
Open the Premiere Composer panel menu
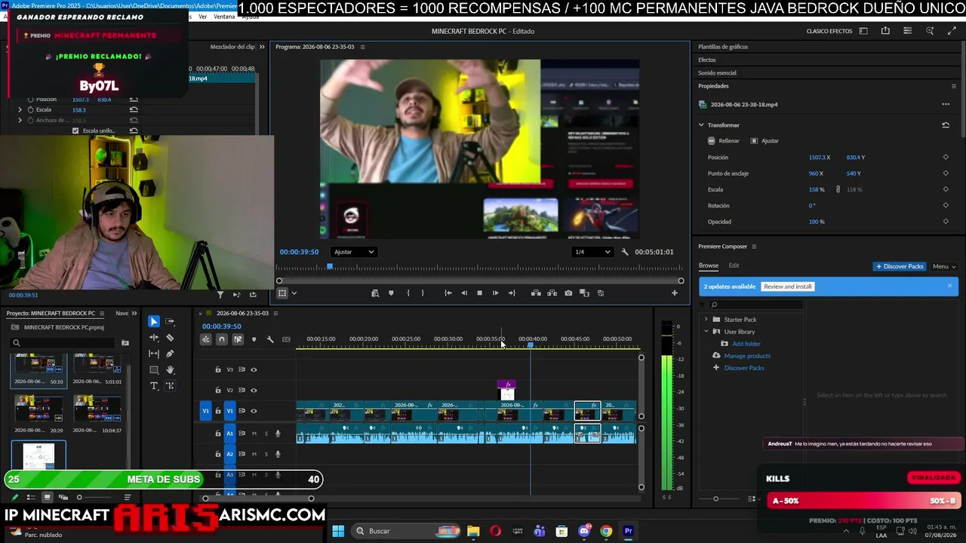pyautogui.click(x=753, y=247)
